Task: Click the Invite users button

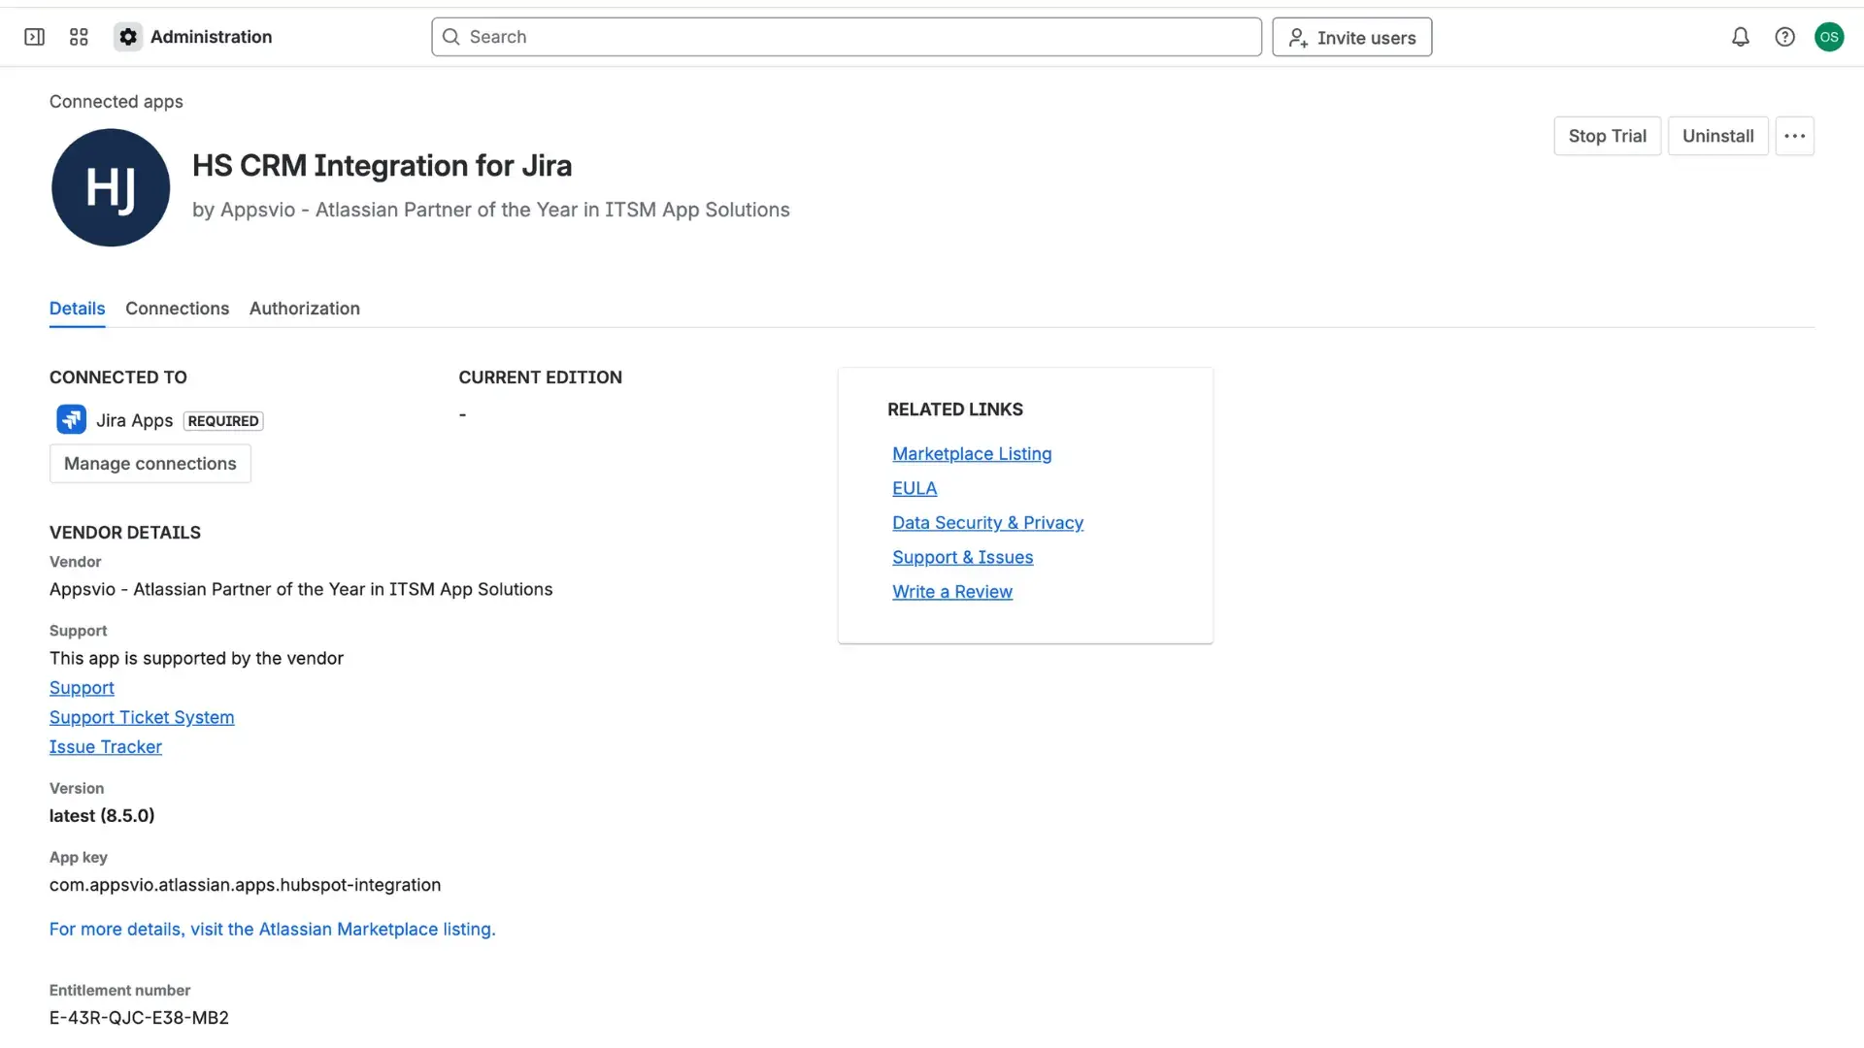Action: 1351,37
